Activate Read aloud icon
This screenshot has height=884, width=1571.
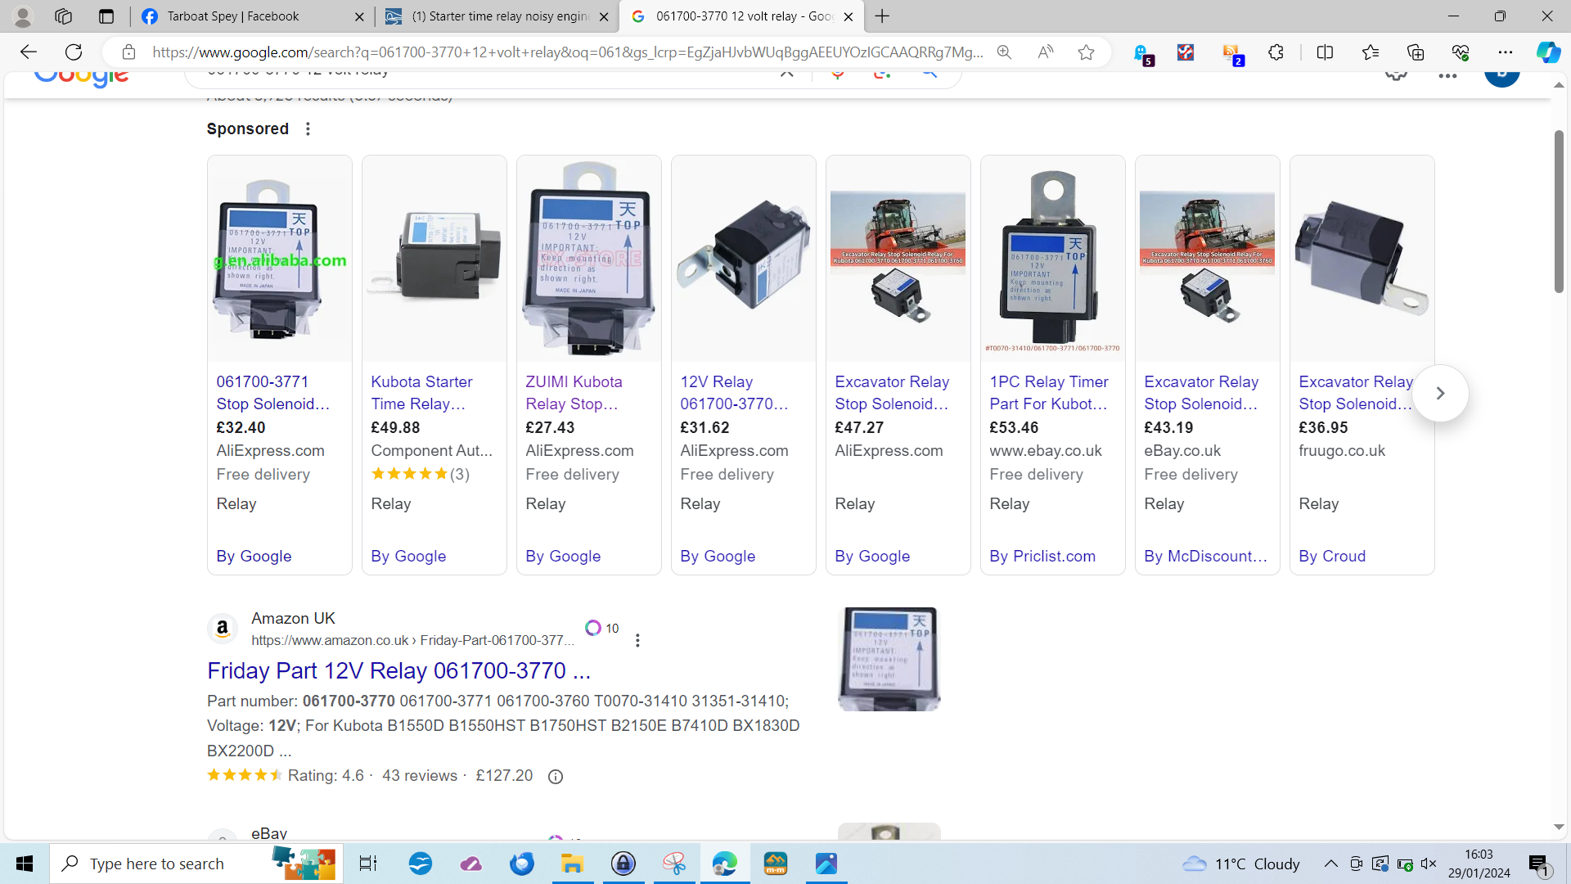point(1045,52)
